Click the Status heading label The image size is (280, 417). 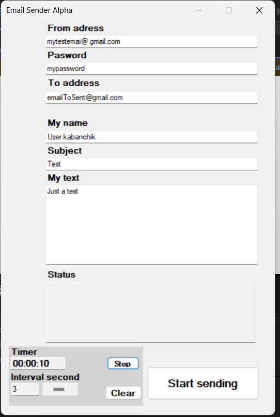[x=61, y=275]
